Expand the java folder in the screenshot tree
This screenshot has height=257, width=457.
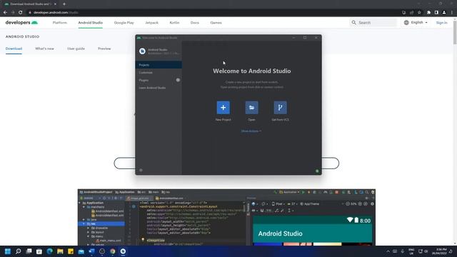(x=84, y=219)
